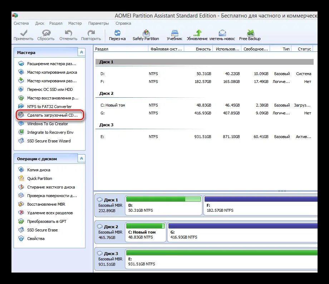This screenshot has width=329, height=284.
Task: Click the Free Backup icon
Action: 250,33
